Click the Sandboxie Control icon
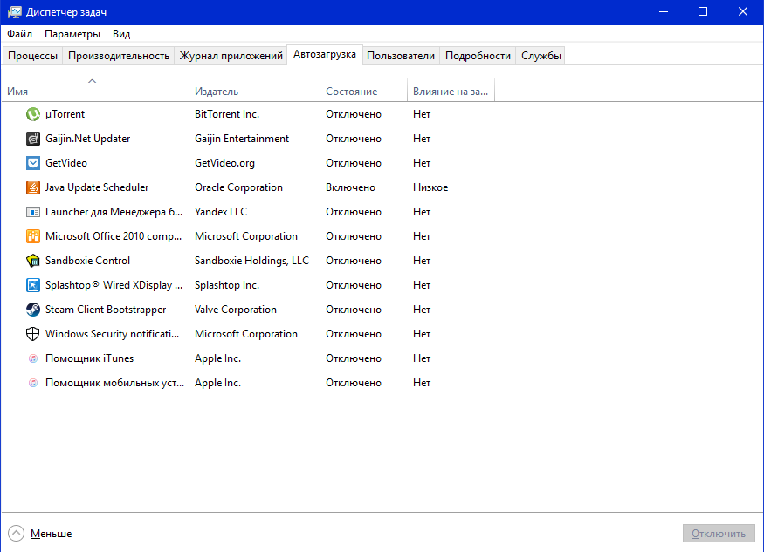 32,261
